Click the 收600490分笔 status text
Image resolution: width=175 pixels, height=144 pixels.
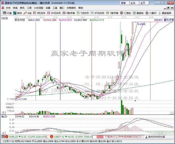click(157, 137)
